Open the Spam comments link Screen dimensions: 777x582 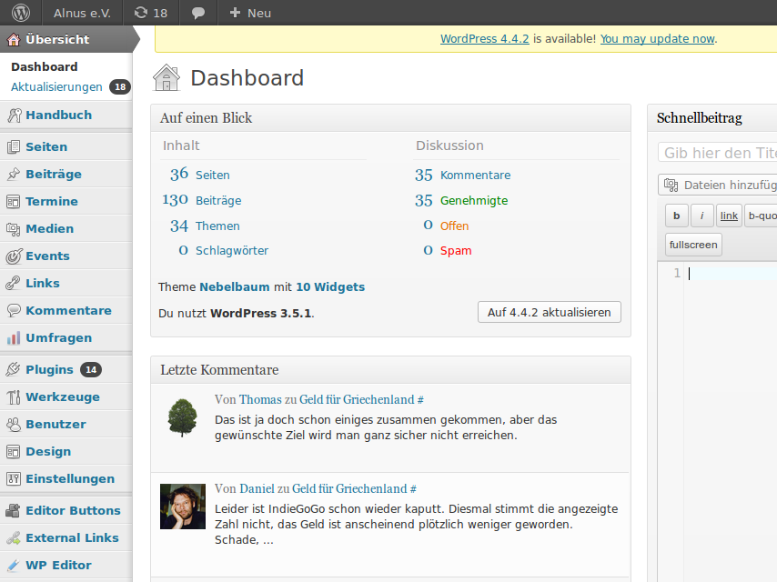coord(456,251)
